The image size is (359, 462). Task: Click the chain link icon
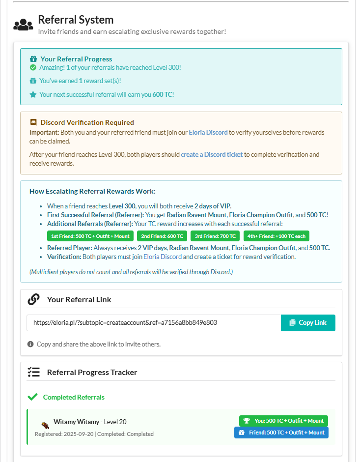(x=33, y=299)
